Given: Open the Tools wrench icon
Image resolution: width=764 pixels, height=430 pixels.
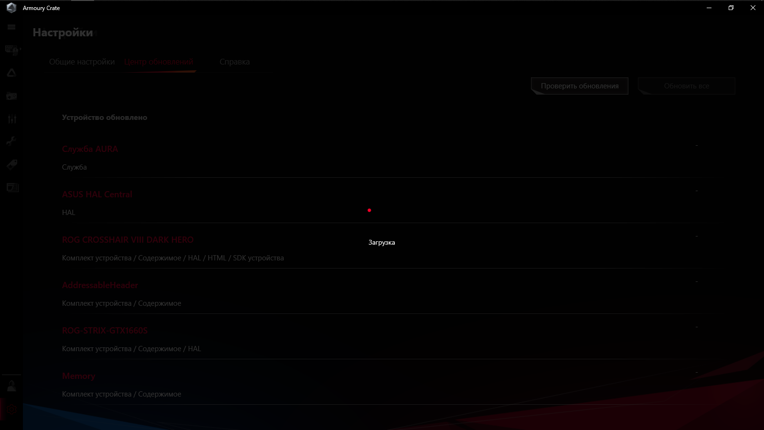Looking at the screenshot, I should [11, 141].
